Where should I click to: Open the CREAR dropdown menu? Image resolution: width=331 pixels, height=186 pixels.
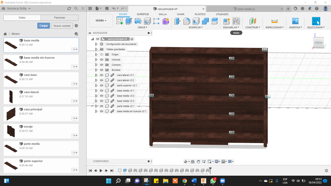tap(142, 27)
